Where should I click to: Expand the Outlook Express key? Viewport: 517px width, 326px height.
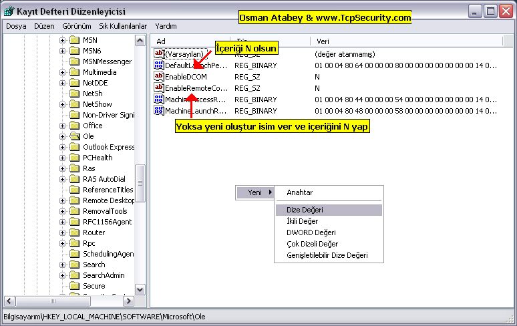(63, 147)
